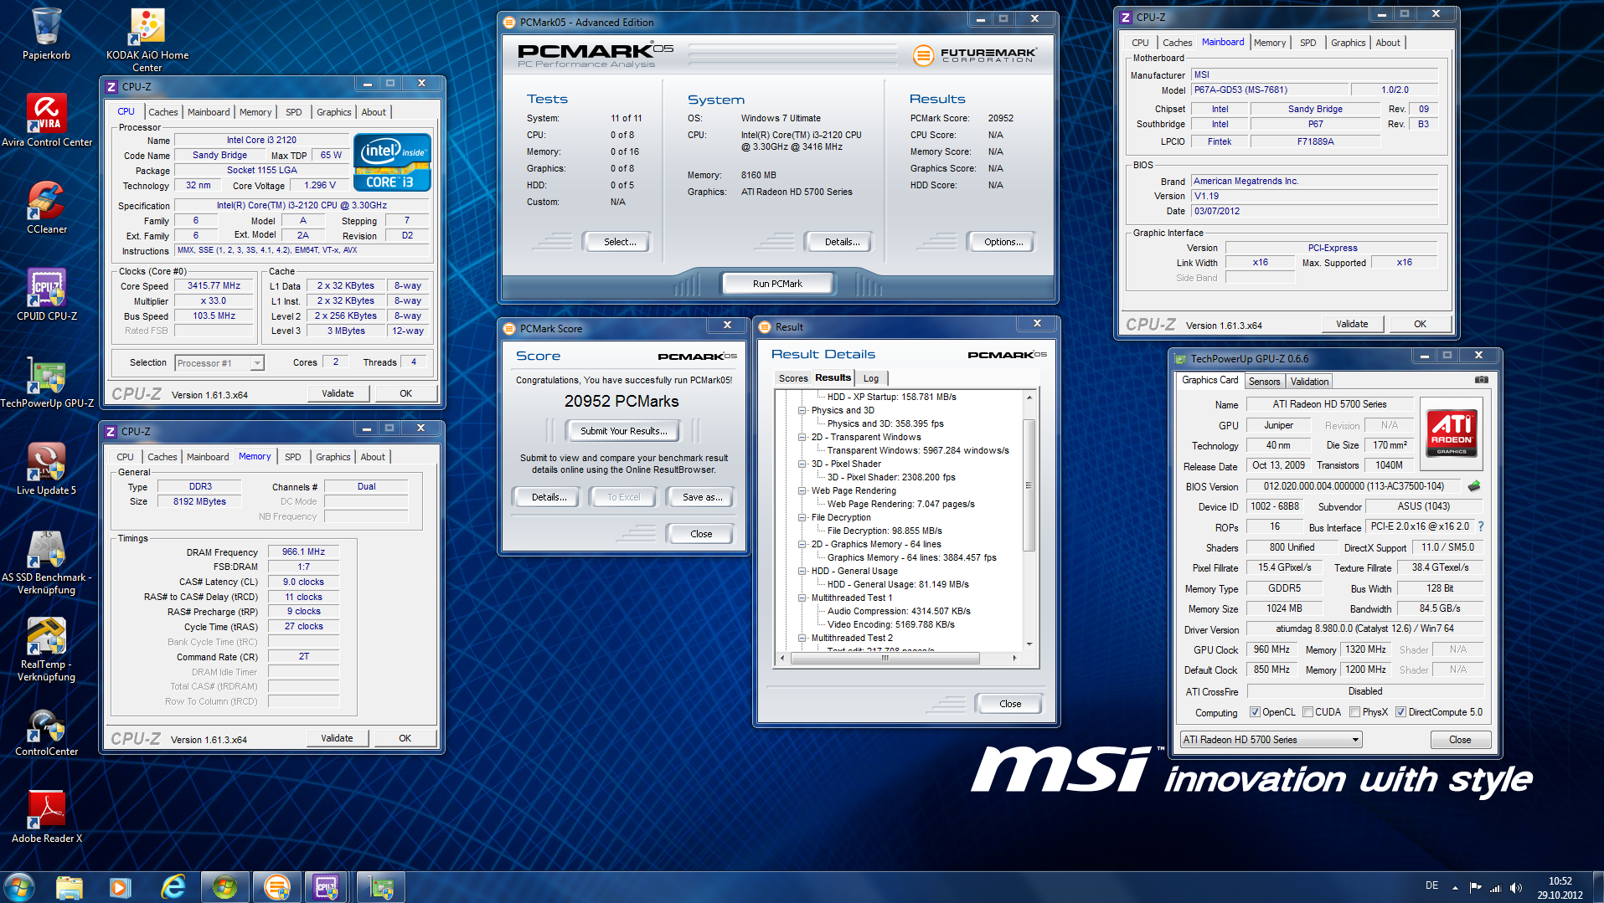Image resolution: width=1604 pixels, height=903 pixels.
Task: Toggle the PhysX checkbox in GPU-Z
Action: point(1354,712)
